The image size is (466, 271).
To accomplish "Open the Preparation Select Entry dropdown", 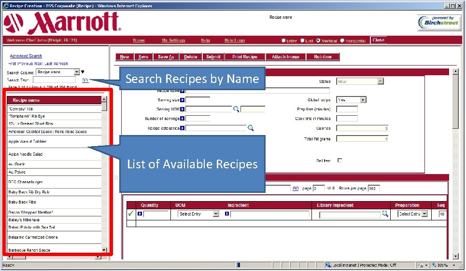I will tap(424, 214).
